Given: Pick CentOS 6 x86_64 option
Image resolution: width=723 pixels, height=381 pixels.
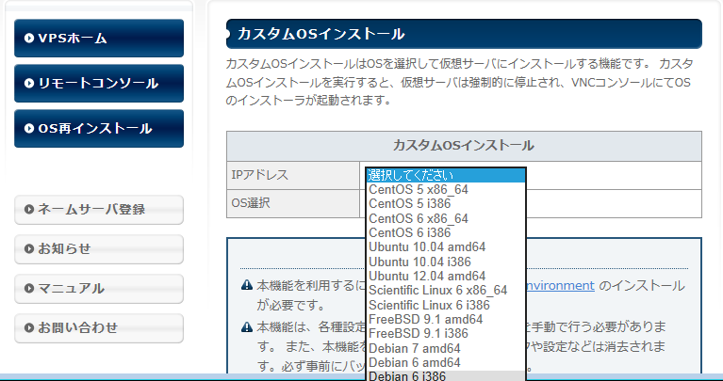Looking at the screenshot, I should (x=446, y=218).
